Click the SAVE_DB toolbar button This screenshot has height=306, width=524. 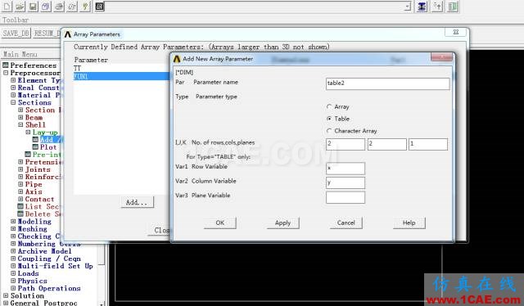(x=16, y=33)
